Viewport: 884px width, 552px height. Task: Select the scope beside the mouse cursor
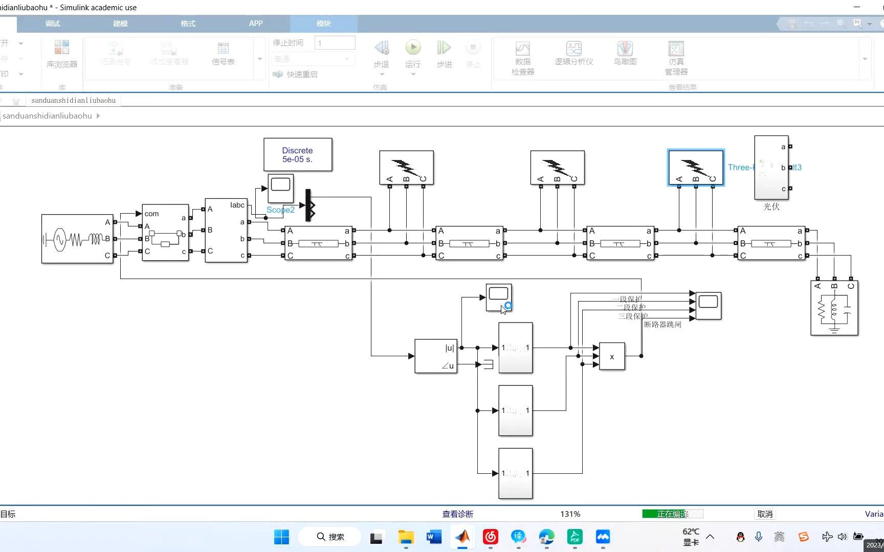coord(499,297)
